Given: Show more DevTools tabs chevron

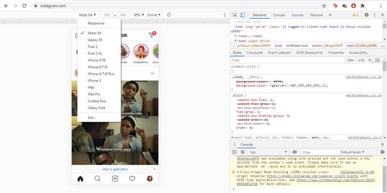Looking at the screenshot, I should point(330,15).
